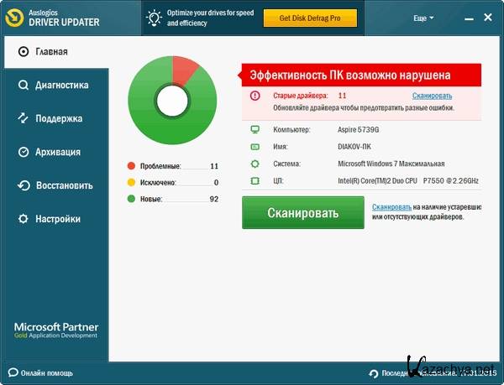Click the Get Disk Defrag Pro button

tap(310, 18)
